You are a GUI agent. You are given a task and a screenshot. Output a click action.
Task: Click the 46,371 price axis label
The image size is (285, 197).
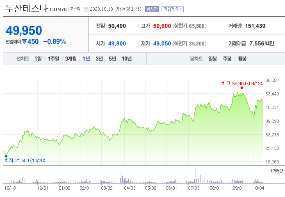point(272,107)
